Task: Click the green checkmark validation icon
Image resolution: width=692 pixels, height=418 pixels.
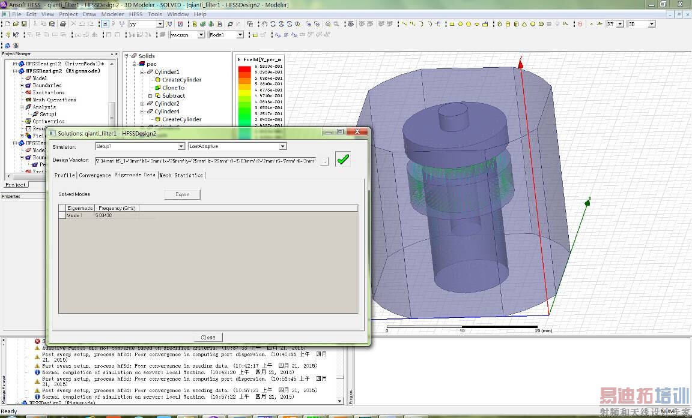Action: click(343, 160)
